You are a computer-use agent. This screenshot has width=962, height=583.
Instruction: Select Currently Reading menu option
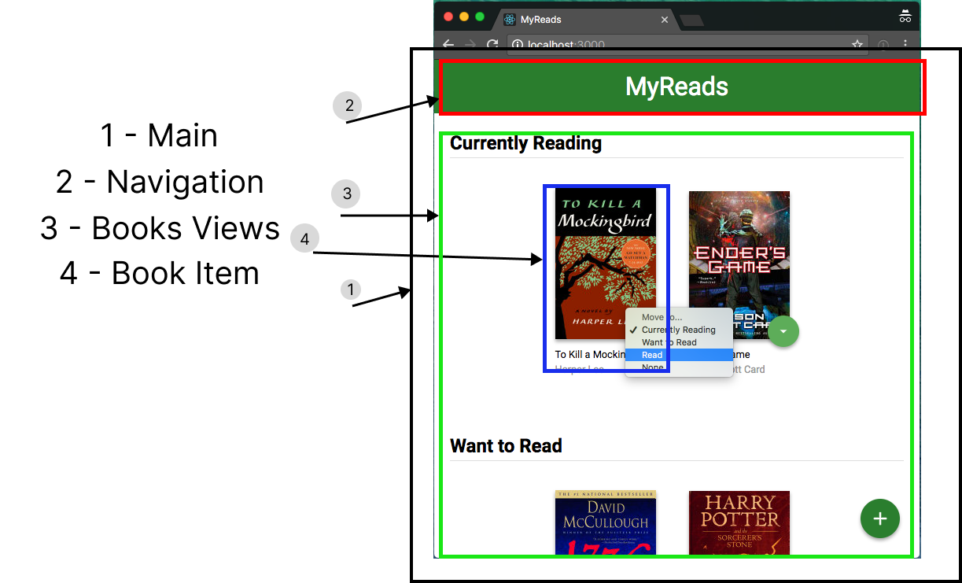[679, 330]
